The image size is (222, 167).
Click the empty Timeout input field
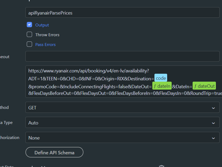tap(122, 56)
